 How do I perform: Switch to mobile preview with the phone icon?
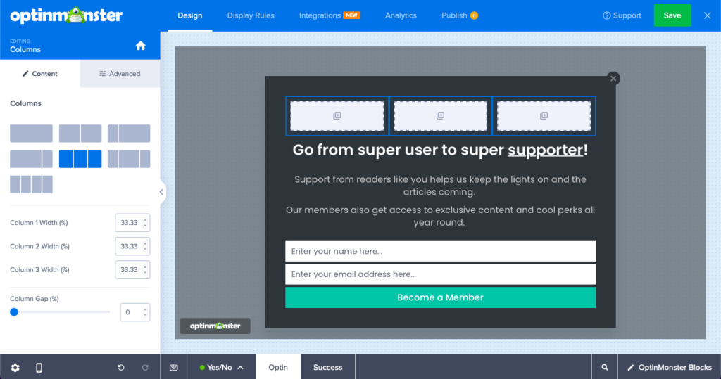click(39, 367)
